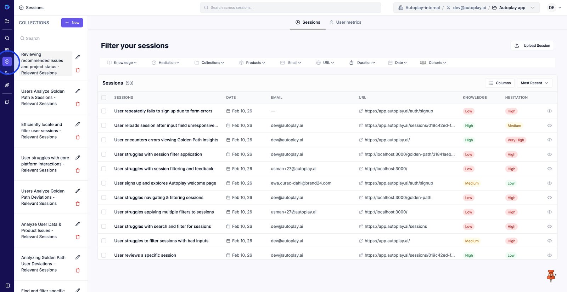View session 'User encounters errors viewing Golden Path' via eye icon

(549, 140)
